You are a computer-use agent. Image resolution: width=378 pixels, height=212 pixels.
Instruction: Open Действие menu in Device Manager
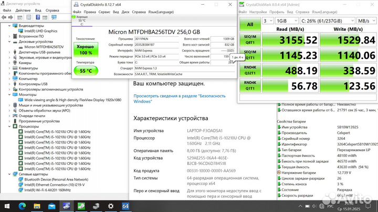click(23, 10)
